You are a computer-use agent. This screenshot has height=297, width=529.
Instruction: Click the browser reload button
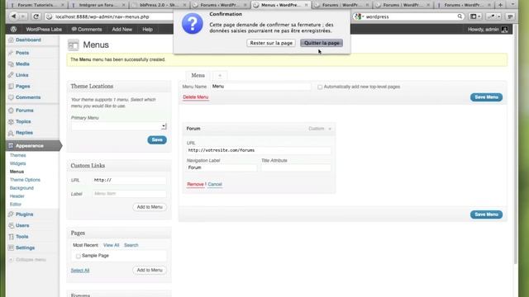[36, 16]
